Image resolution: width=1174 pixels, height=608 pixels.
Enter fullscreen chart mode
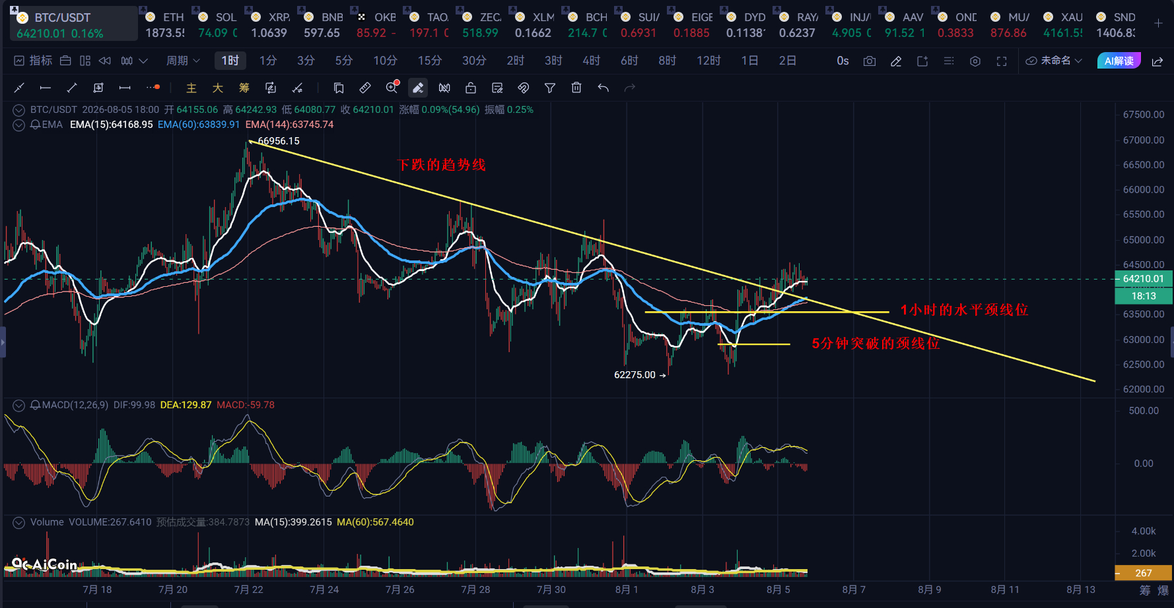1002,61
